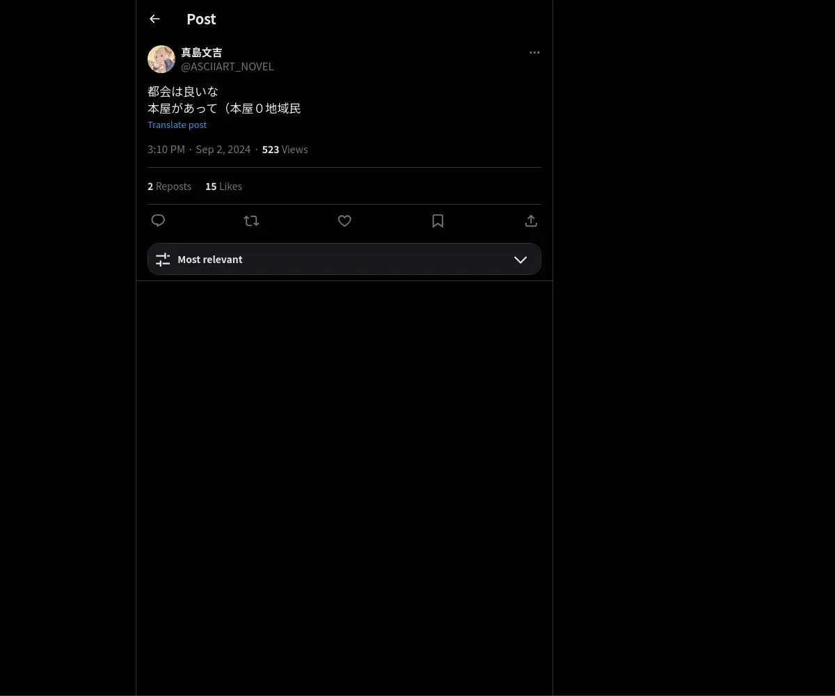Expand the reply sort chevron arrow
The image size is (835, 696).
pos(520,260)
